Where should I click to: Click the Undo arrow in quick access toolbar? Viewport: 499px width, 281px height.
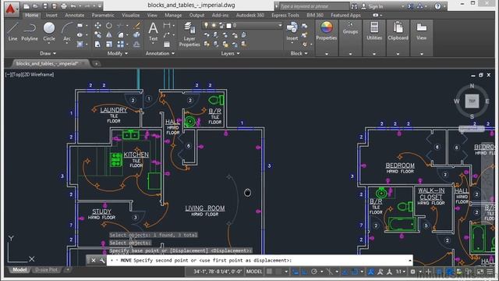pos(73,6)
